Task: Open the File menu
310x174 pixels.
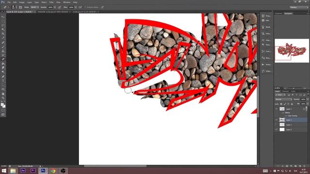Action: tap(9, 2)
